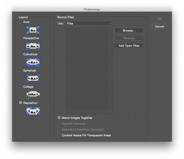Click inside the empty source files list
This screenshot has width=184, height=159.
click(x=89, y=71)
